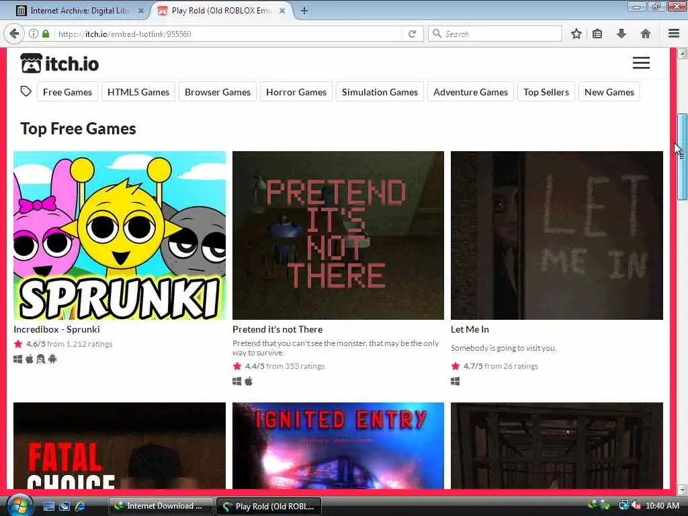Viewport: 688px width, 516px height.
Task: Click the 4.6/5 from 1,212 ratings text
Action: point(69,344)
